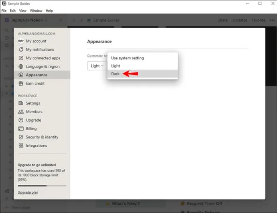Click the alphr account avatar icon
The width and height of the screenshot is (277, 213).
(x=21, y=41)
